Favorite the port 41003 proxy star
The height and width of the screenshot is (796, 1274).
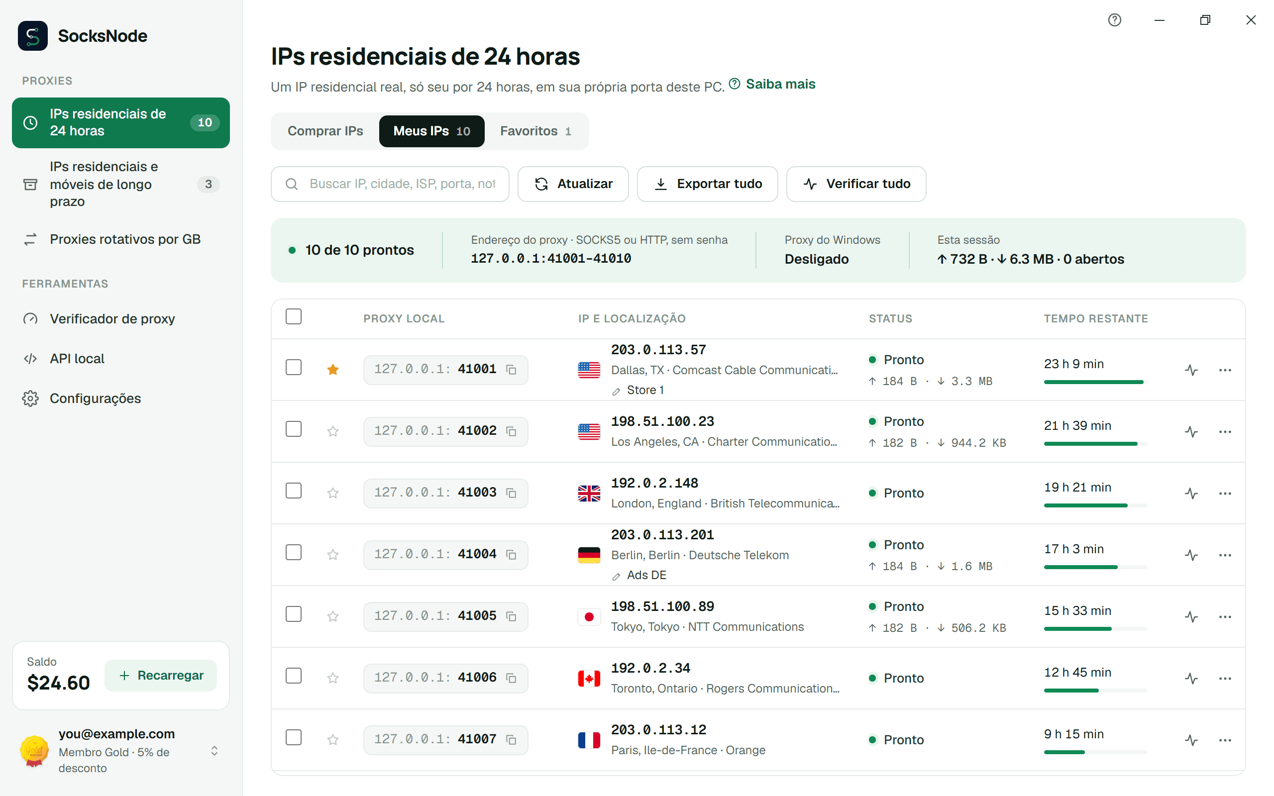pyautogui.click(x=333, y=493)
